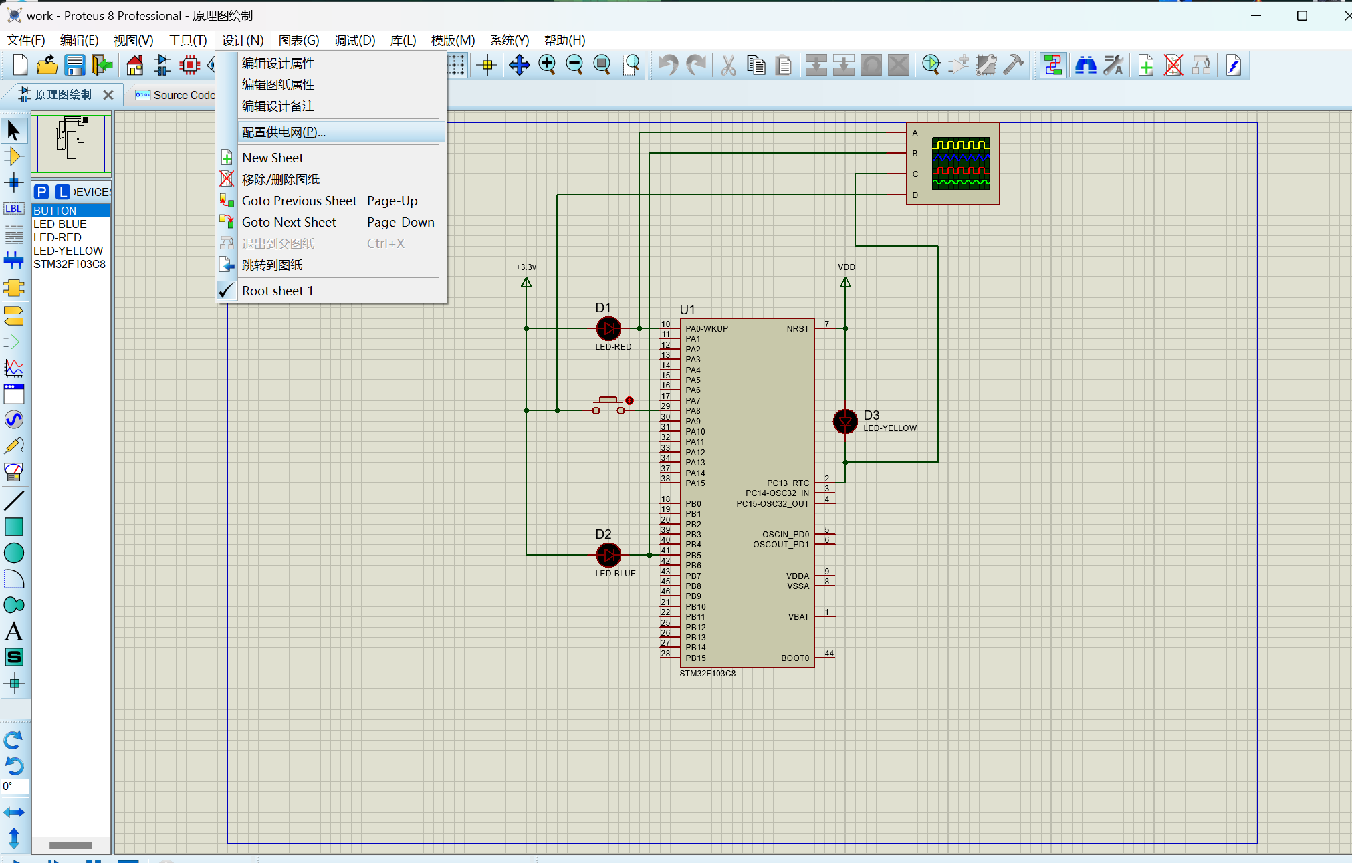The width and height of the screenshot is (1352, 863).
Task: Select the Component Mode tool
Action: tap(13, 156)
